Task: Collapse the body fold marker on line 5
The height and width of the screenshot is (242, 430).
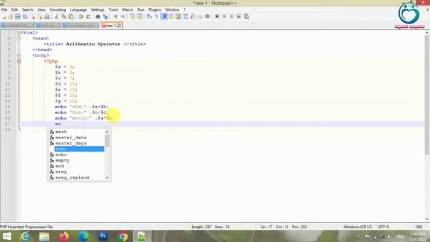Action: (19, 55)
